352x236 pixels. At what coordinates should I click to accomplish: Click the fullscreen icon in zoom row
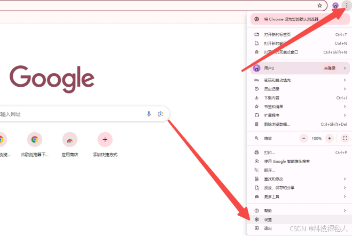(345, 139)
